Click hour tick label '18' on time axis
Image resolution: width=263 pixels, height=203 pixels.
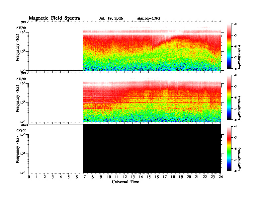tap(173, 177)
